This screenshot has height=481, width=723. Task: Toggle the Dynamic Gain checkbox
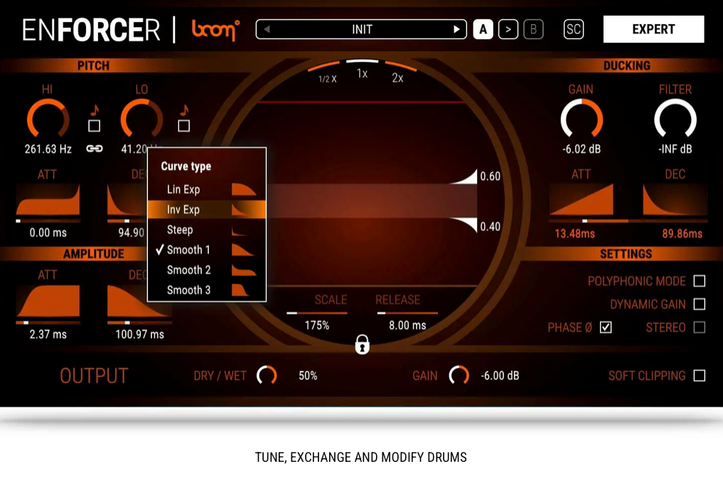pyautogui.click(x=699, y=304)
